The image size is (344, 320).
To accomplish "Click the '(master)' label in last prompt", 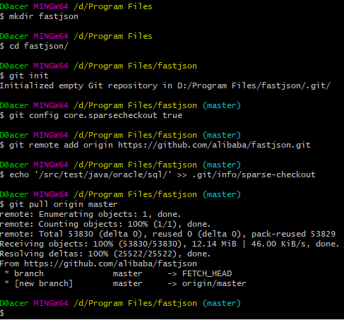I will (x=222, y=303).
